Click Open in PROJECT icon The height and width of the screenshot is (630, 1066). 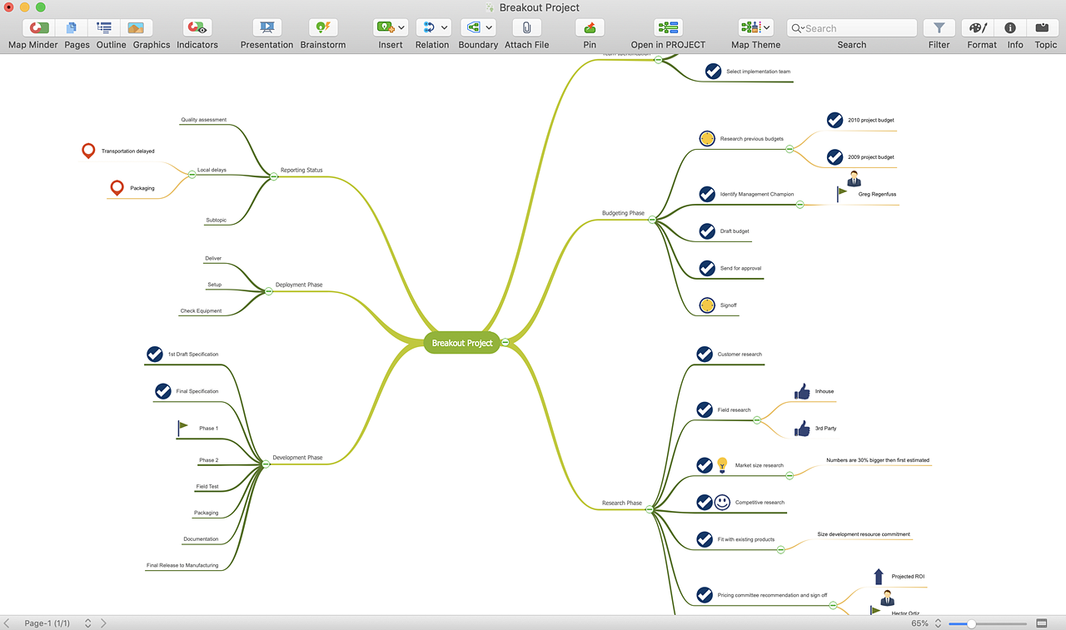pyautogui.click(x=667, y=27)
